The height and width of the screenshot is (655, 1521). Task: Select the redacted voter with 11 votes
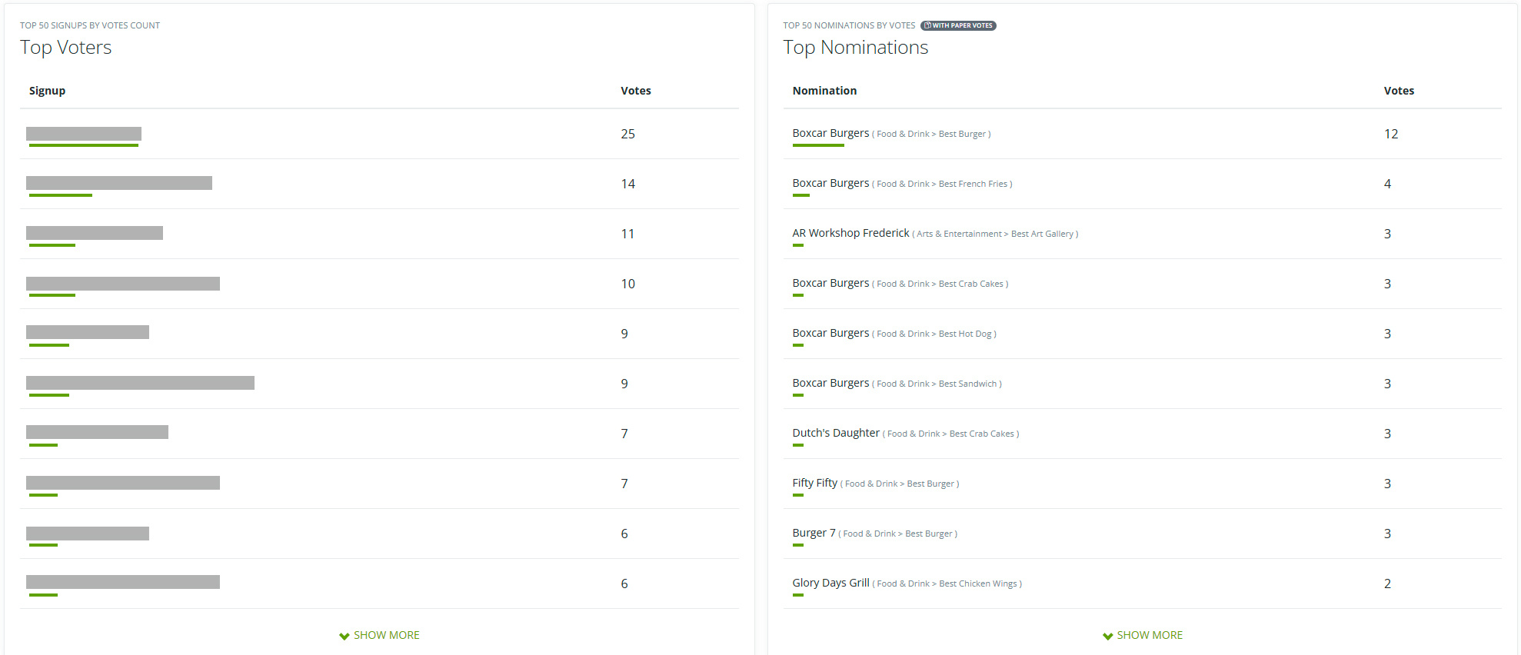pyautogui.click(x=95, y=233)
